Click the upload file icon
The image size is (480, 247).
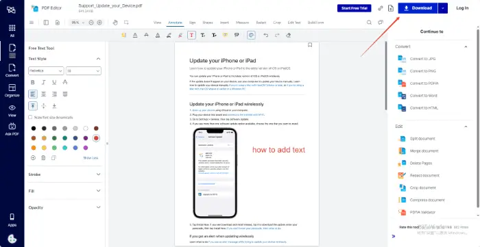tap(391, 8)
